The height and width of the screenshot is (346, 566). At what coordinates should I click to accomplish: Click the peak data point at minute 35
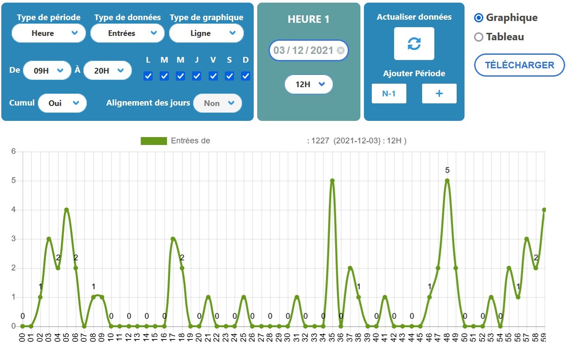pos(332,180)
